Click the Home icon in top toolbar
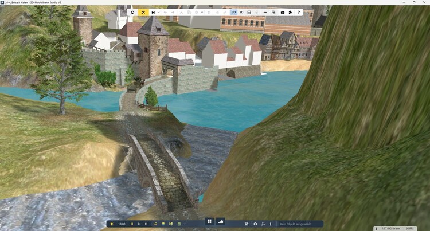Screen dimensions: 430x231 point(132,12)
